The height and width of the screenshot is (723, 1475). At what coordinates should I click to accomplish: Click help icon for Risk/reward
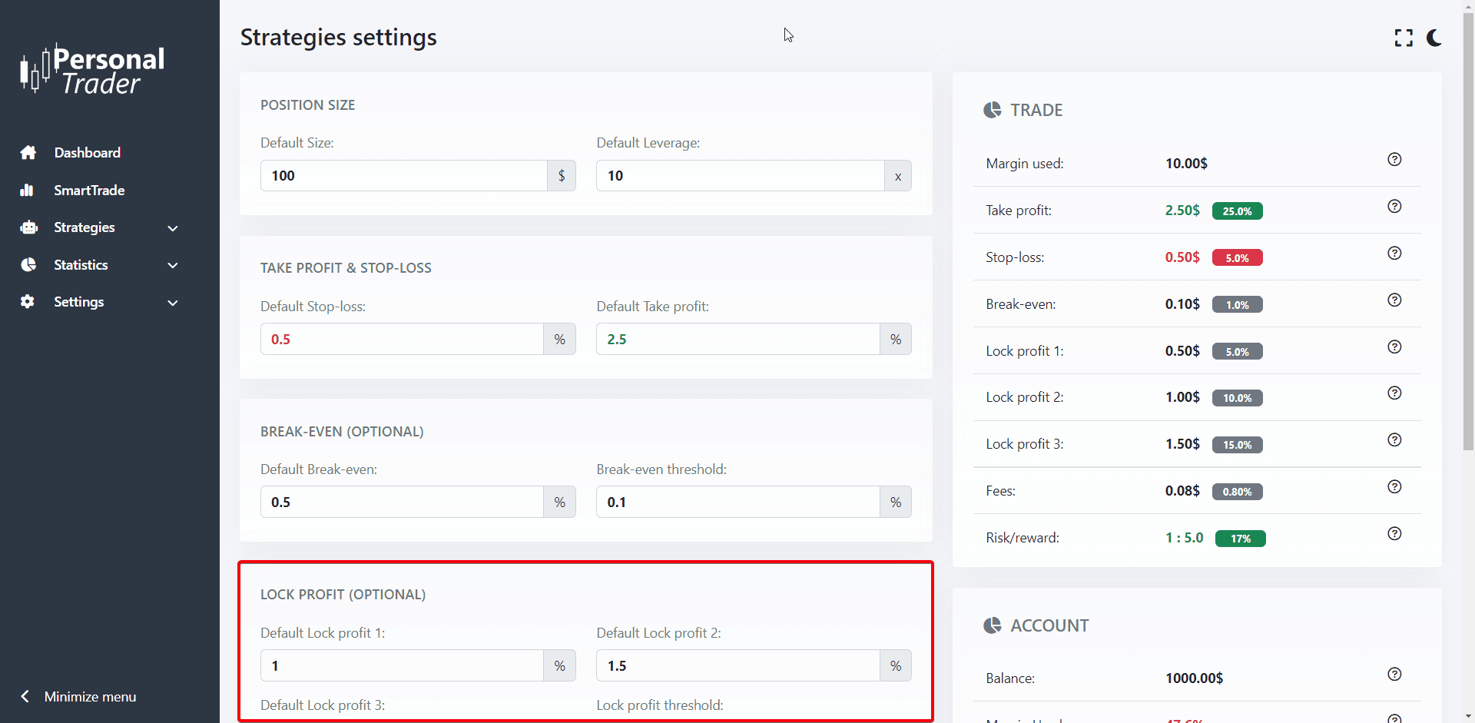[1394, 534]
